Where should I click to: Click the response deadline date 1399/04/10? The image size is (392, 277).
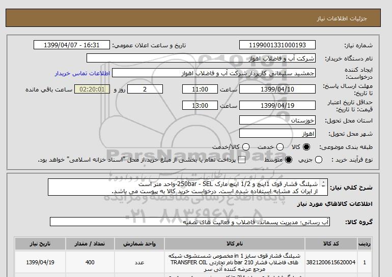(277, 89)
